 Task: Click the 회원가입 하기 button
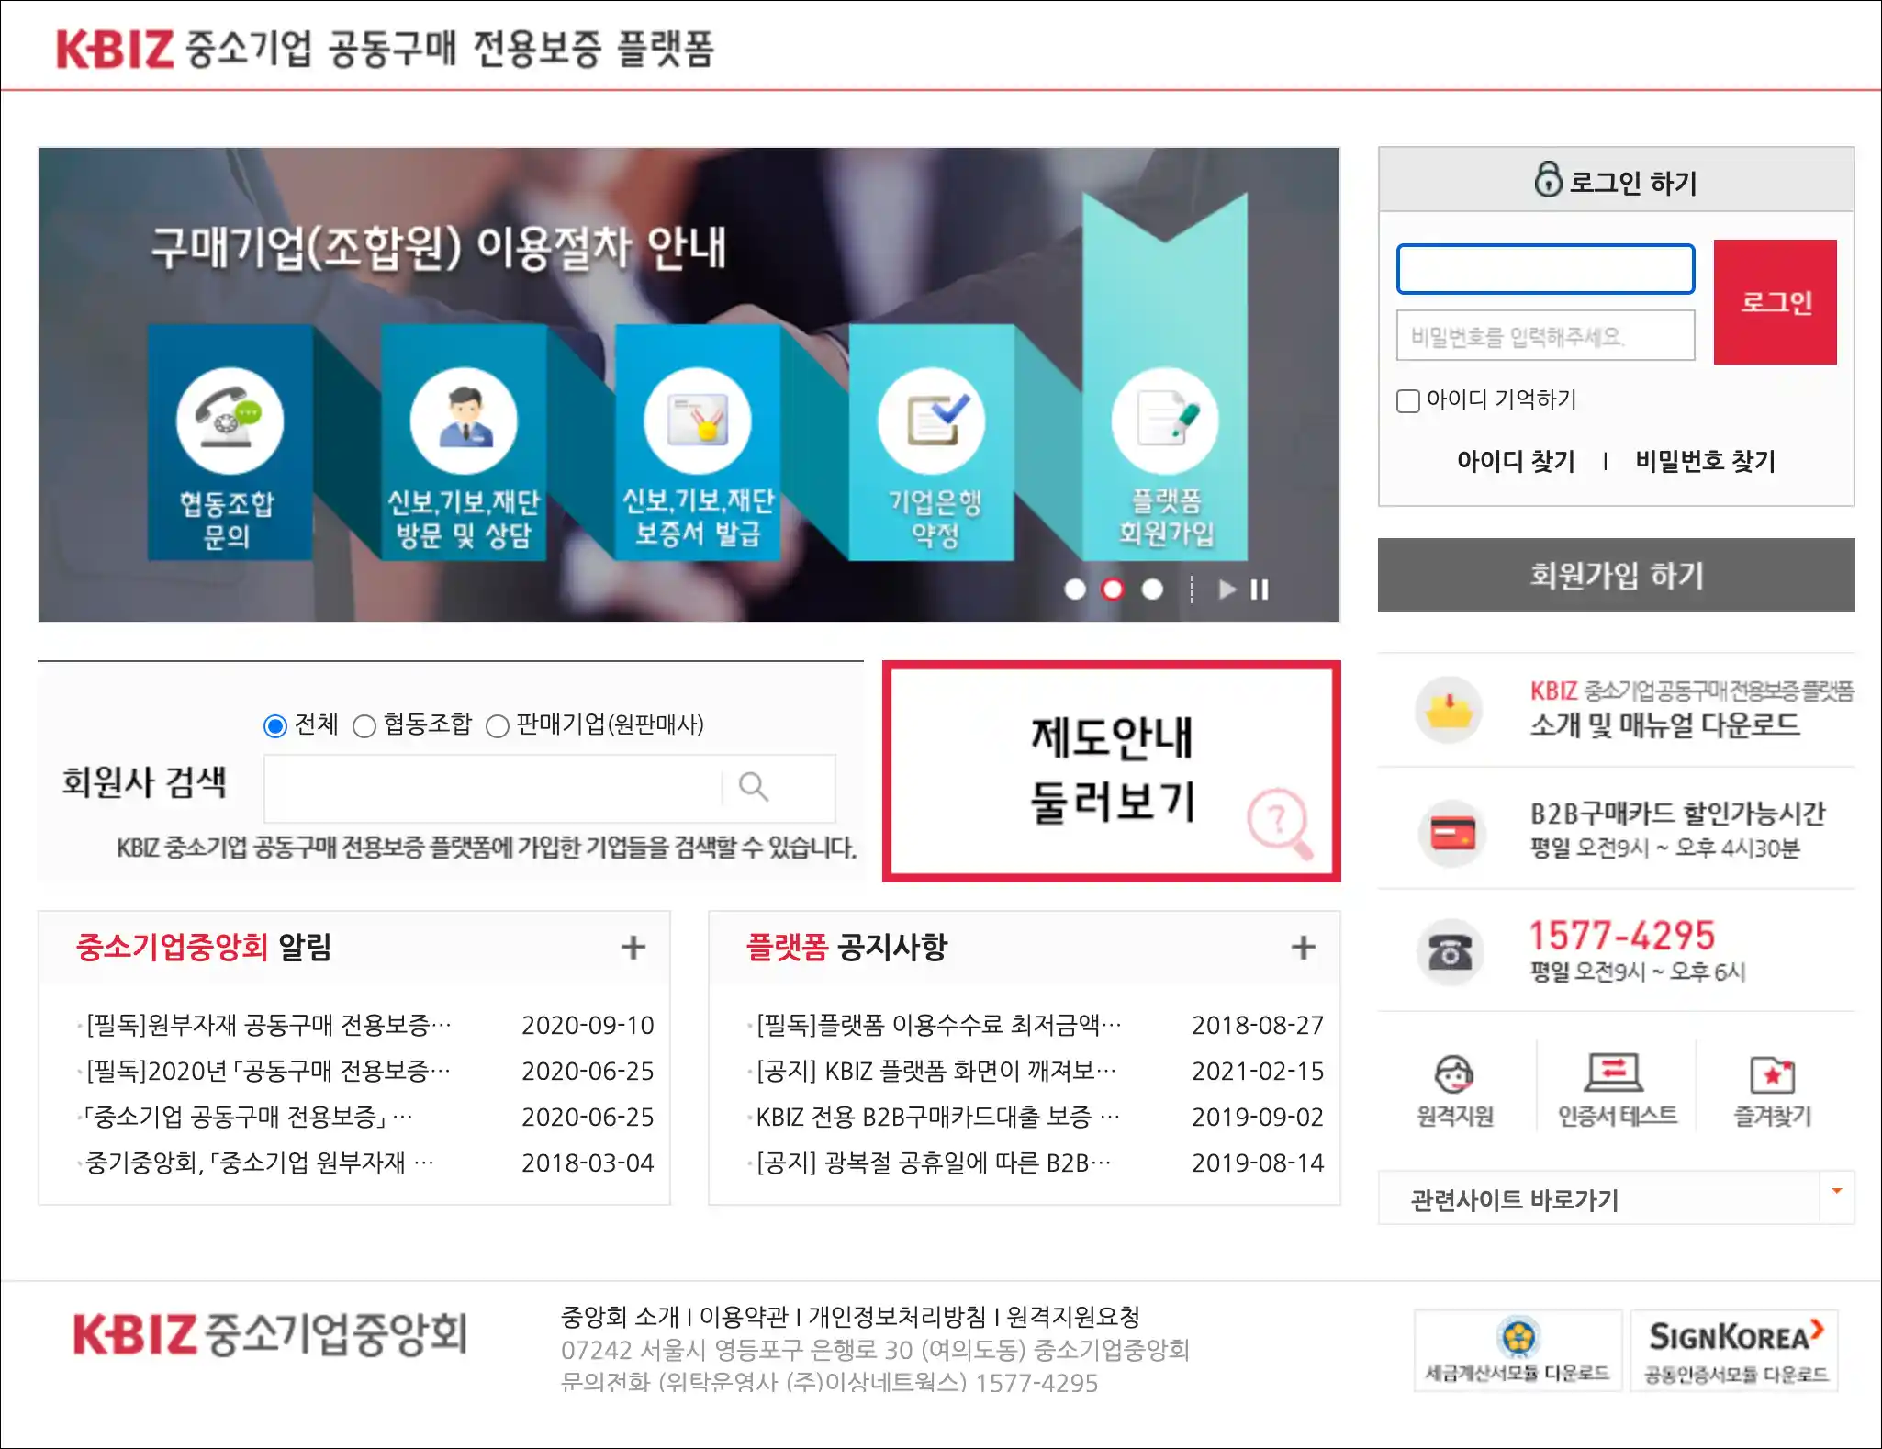pyautogui.click(x=1616, y=575)
